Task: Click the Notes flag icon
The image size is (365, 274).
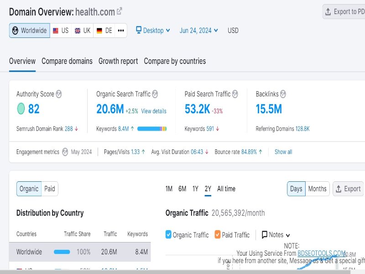Action: [x=265, y=235]
